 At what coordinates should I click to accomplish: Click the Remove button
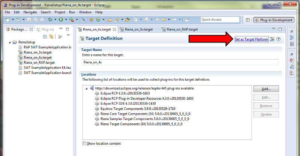click(x=266, y=106)
